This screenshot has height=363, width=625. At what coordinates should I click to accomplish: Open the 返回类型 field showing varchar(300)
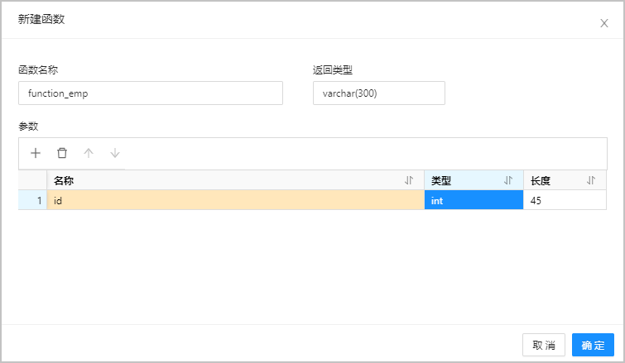379,93
